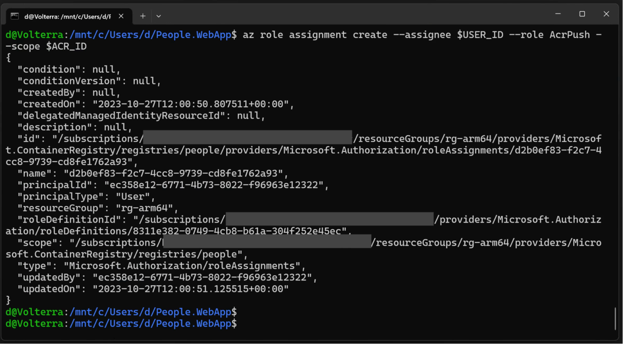Click the redacted subscriptions id block

(x=247, y=138)
